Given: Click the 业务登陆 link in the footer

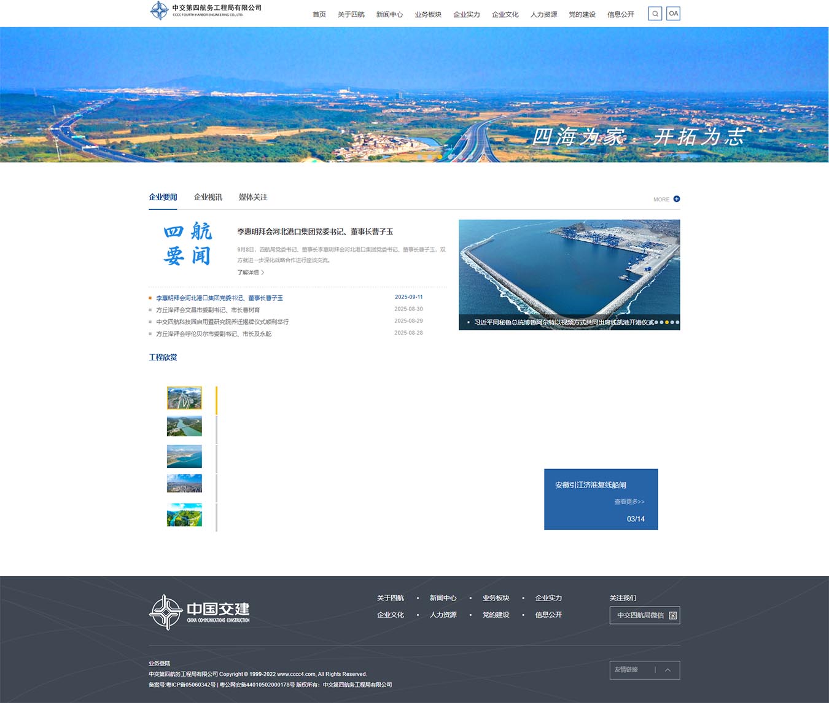Looking at the screenshot, I should coord(159,663).
